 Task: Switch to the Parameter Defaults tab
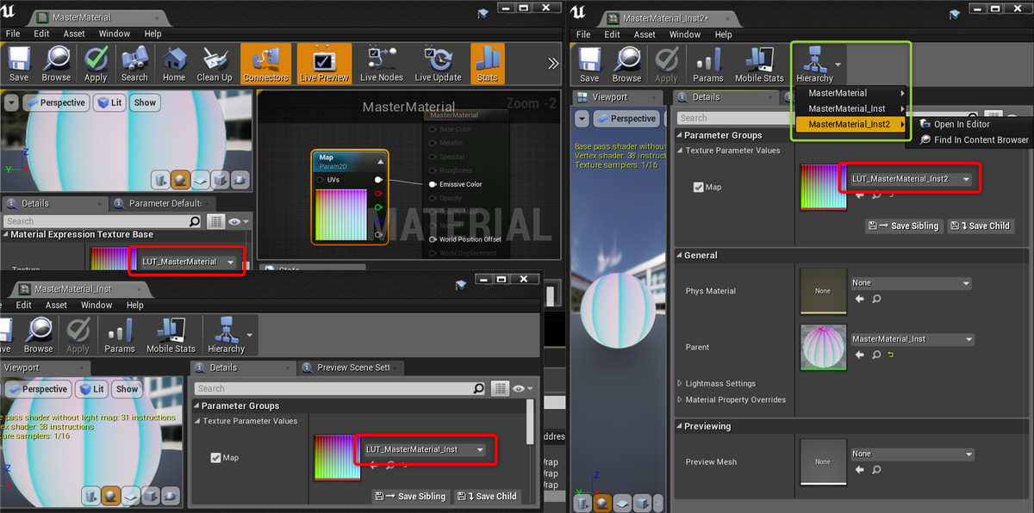point(164,203)
